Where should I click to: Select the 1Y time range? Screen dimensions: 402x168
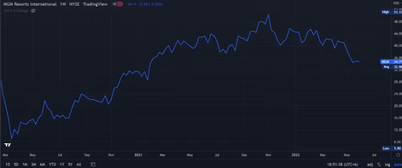coord(62,164)
